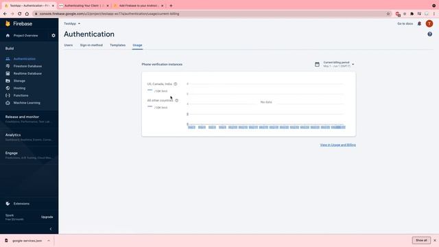Reload the page with refresh icon
Image resolution: width=439 pixels, height=247 pixels.
pos(20,14)
